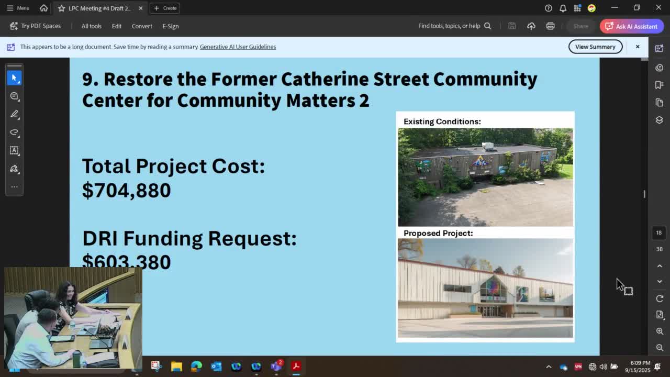Open the Convert menu
This screenshot has height=377, width=670.
(142, 26)
